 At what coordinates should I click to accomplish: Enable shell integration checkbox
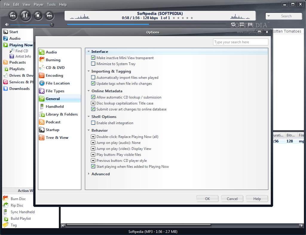(x=93, y=123)
